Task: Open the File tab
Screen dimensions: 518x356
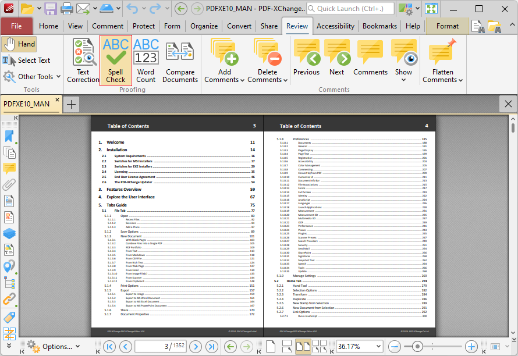Action: click(x=16, y=26)
